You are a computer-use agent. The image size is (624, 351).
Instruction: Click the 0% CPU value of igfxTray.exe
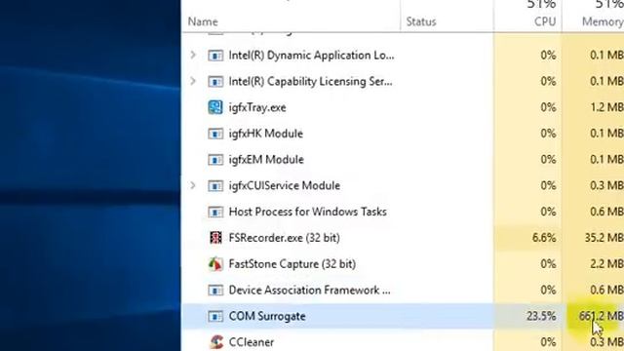pos(548,107)
